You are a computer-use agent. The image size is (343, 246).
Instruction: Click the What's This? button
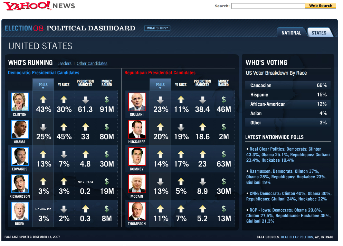click(157, 28)
